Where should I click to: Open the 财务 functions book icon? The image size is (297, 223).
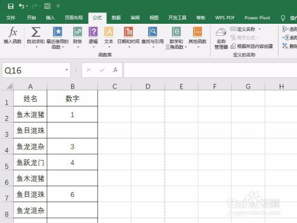click(77, 32)
